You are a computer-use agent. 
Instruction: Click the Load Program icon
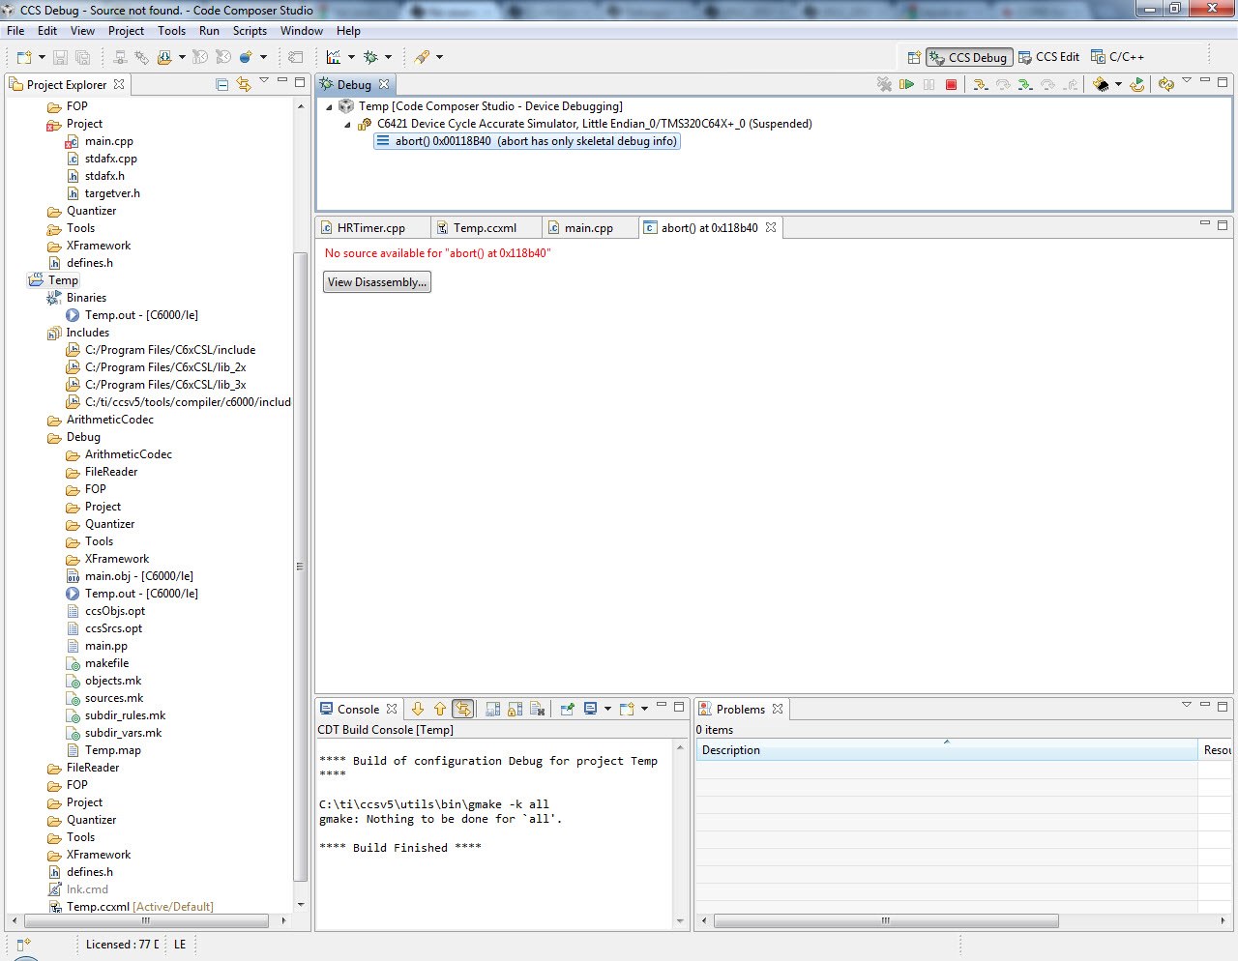click(x=164, y=57)
